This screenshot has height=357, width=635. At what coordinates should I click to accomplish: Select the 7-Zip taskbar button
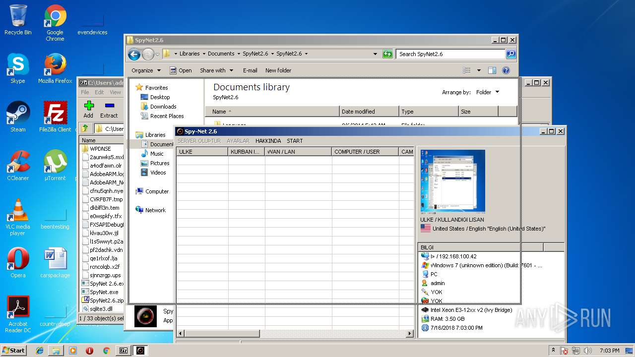click(x=124, y=351)
